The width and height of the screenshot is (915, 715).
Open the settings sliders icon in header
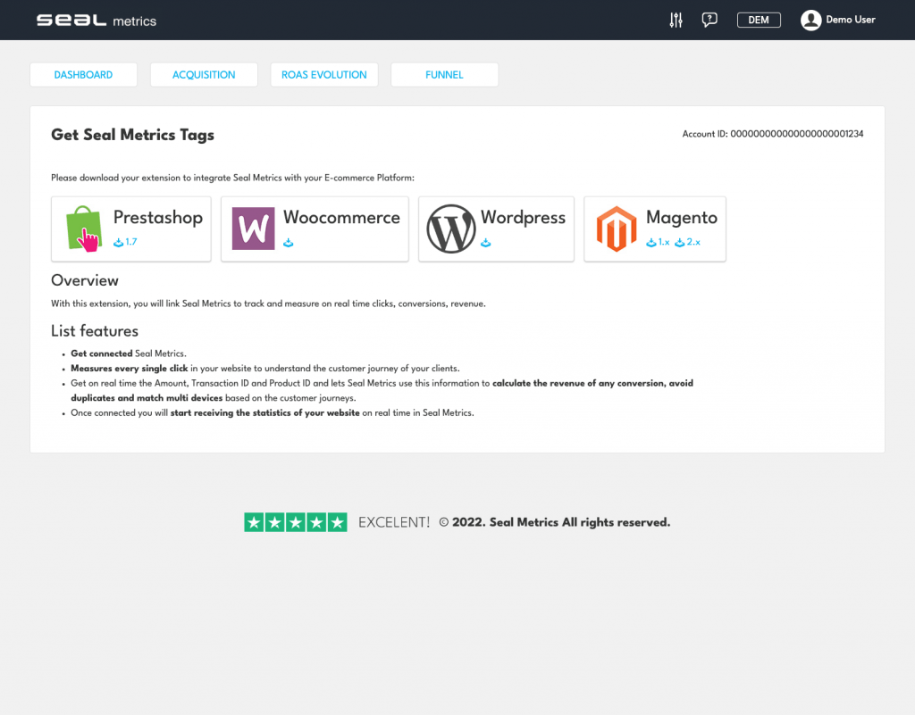pyautogui.click(x=676, y=20)
